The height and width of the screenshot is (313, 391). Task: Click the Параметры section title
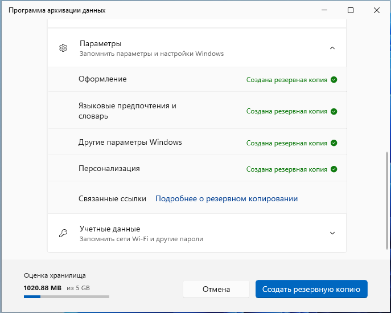(x=101, y=44)
